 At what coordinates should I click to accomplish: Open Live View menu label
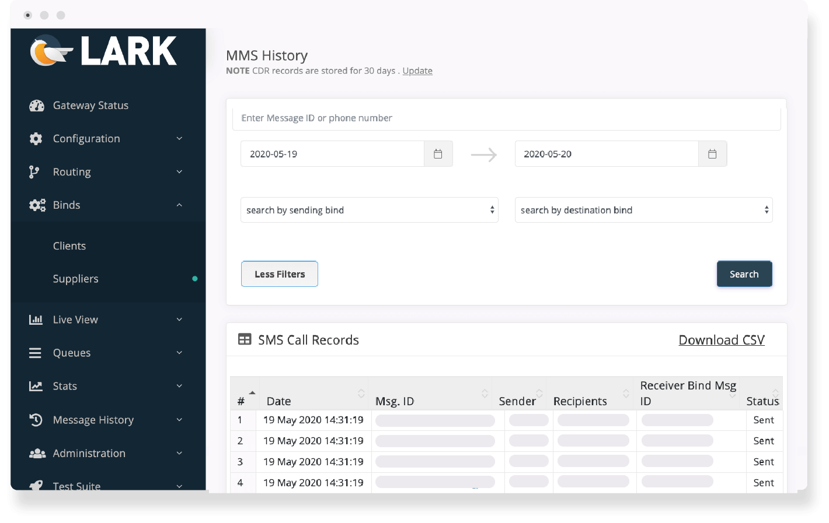(75, 320)
